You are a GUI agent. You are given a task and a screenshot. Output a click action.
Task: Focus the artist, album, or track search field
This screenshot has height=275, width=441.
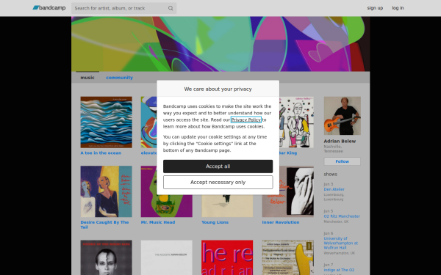click(123, 8)
